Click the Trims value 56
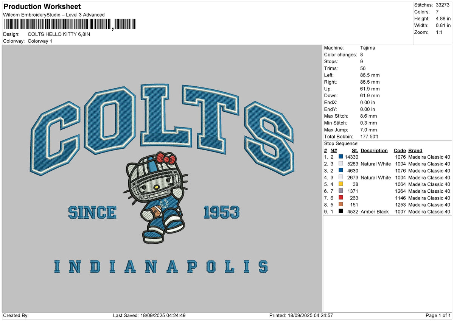 [x=363, y=69]
